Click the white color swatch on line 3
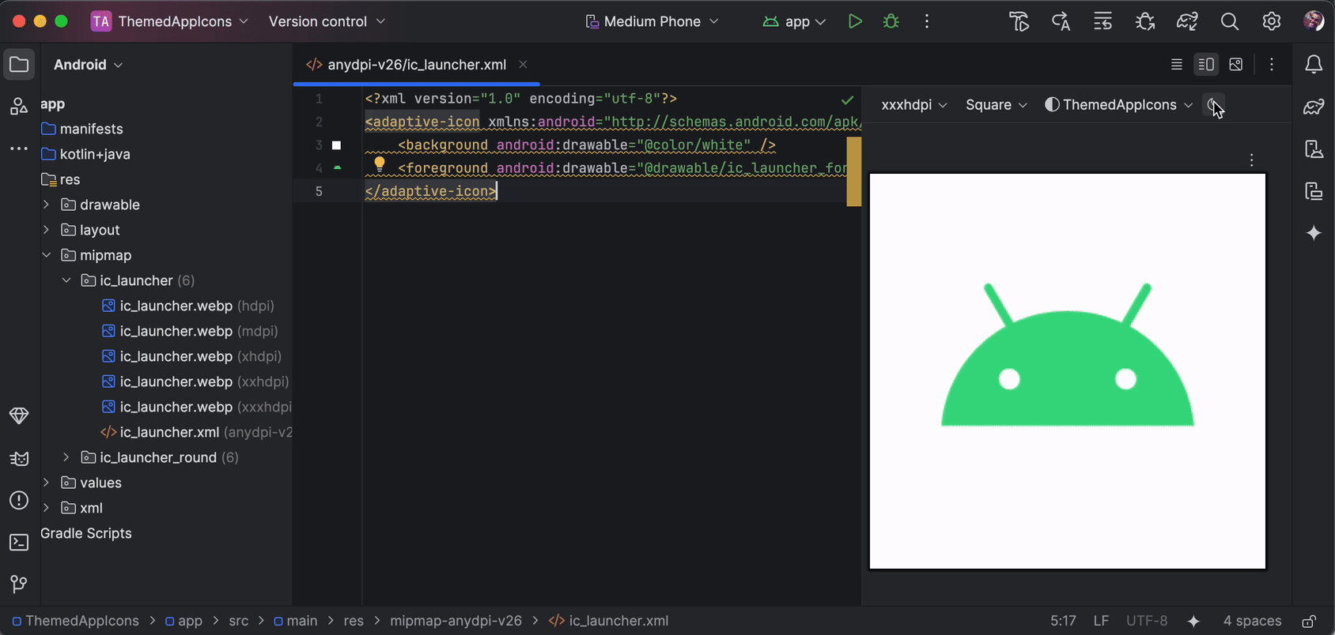Viewport: 1335px width, 635px height. (336, 145)
